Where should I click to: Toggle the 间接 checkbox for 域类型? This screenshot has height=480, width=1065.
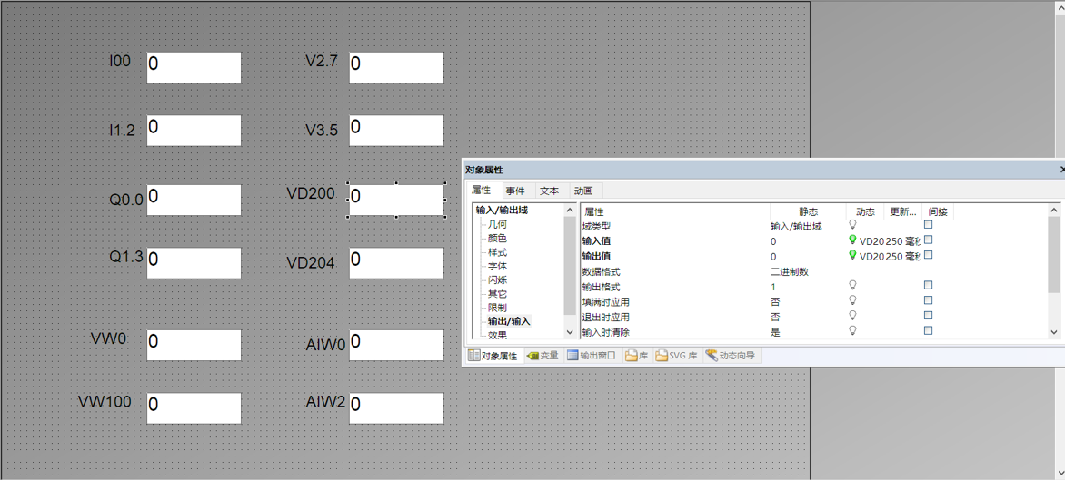pos(928,224)
